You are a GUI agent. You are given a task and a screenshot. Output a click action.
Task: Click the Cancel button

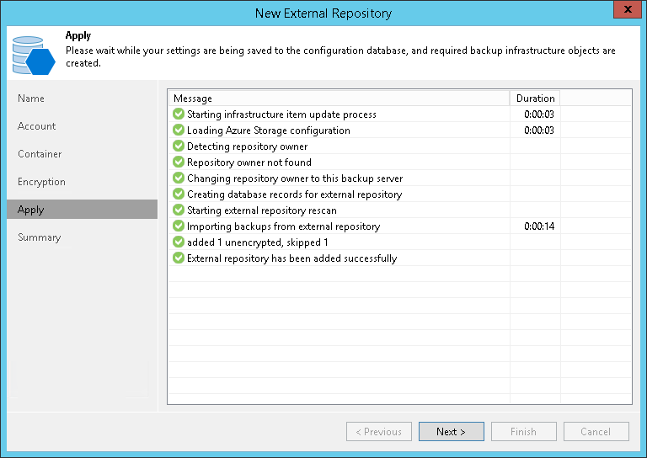point(596,432)
